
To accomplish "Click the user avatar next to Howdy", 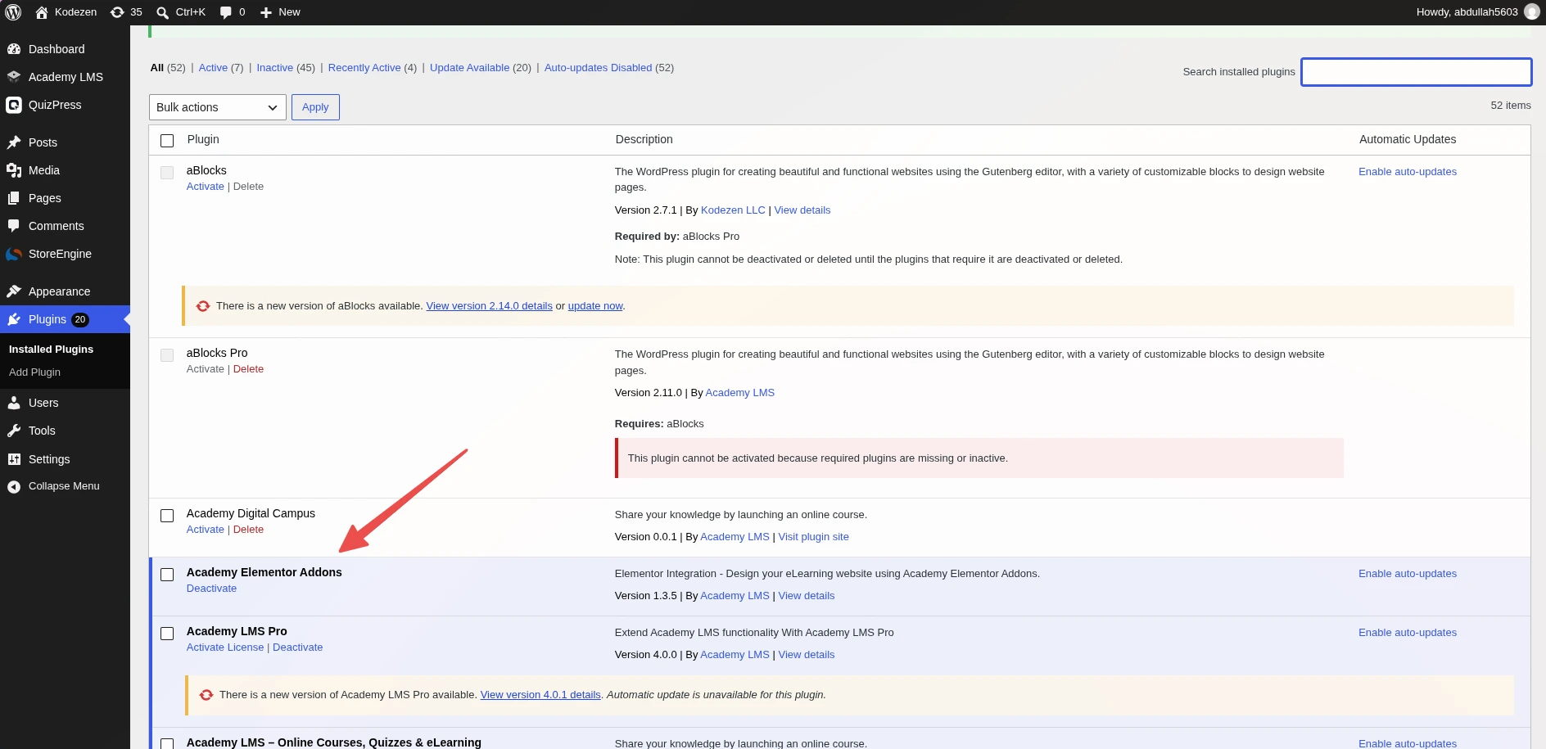I will [1531, 12].
